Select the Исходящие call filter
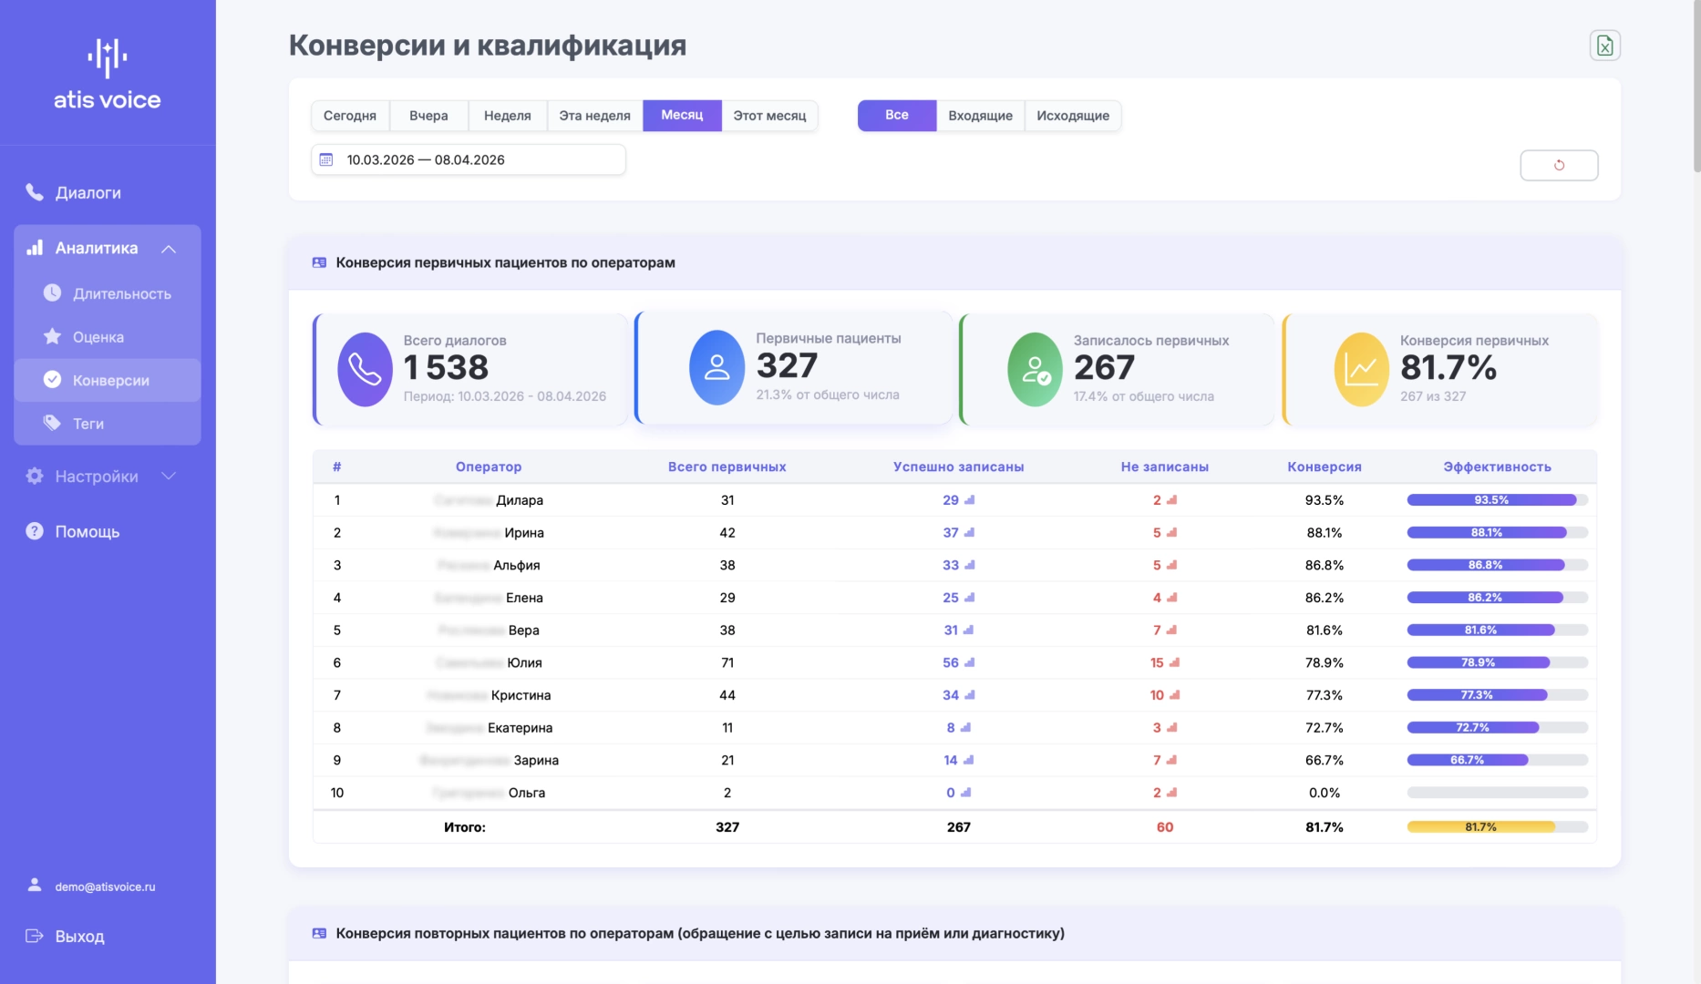 point(1072,116)
